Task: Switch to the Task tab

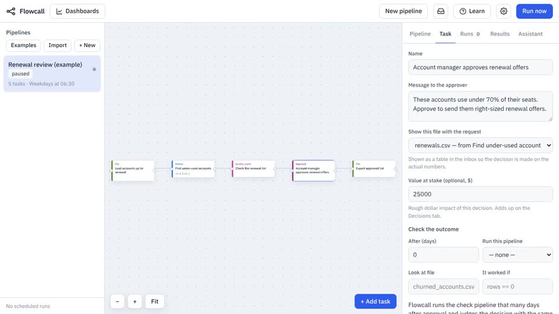Action: tap(445, 34)
